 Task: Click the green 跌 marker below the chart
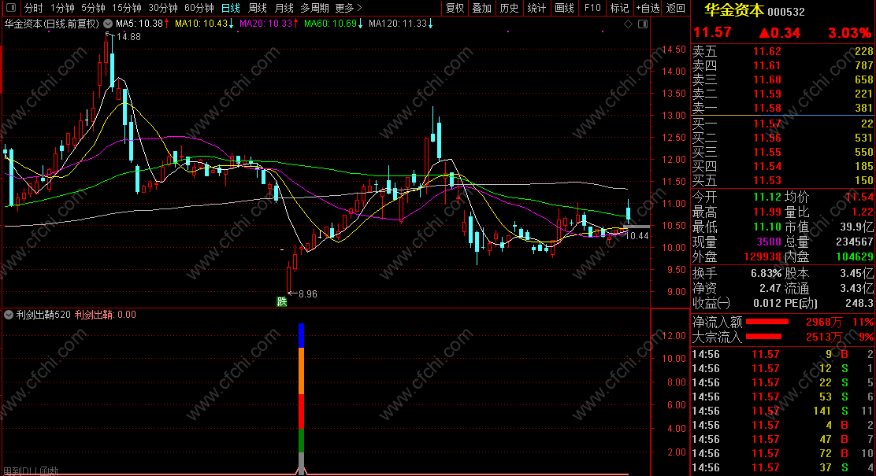[x=282, y=302]
